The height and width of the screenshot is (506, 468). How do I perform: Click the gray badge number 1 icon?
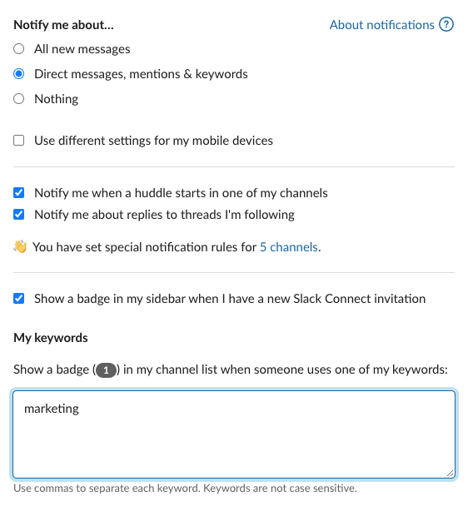point(106,370)
